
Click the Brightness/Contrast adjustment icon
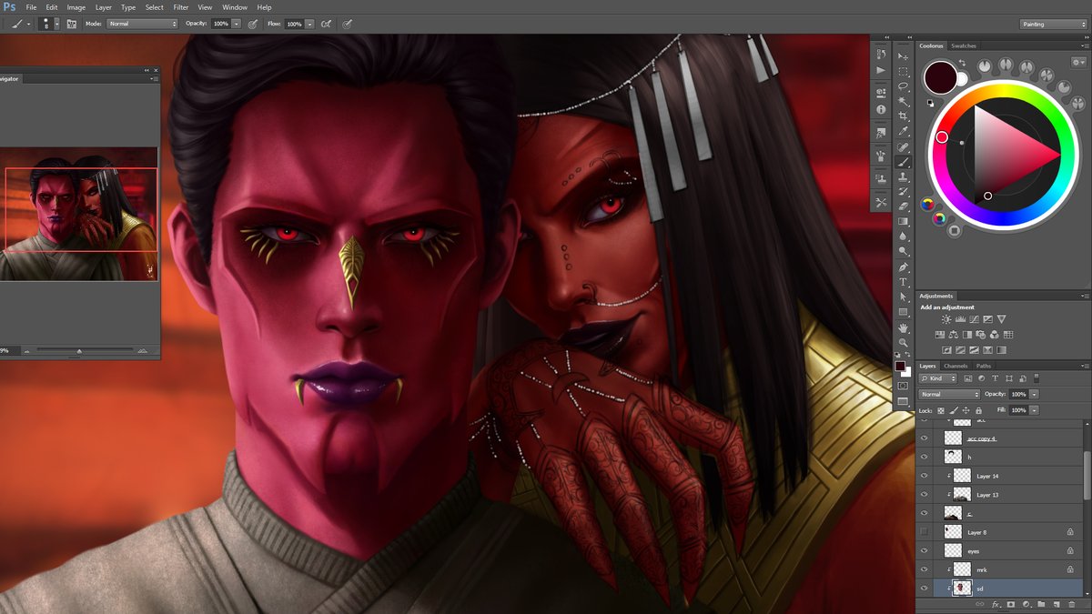[x=946, y=319]
